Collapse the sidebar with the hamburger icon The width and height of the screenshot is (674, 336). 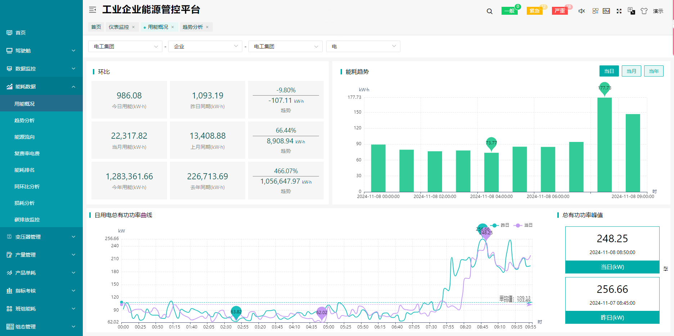tap(93, 10)
